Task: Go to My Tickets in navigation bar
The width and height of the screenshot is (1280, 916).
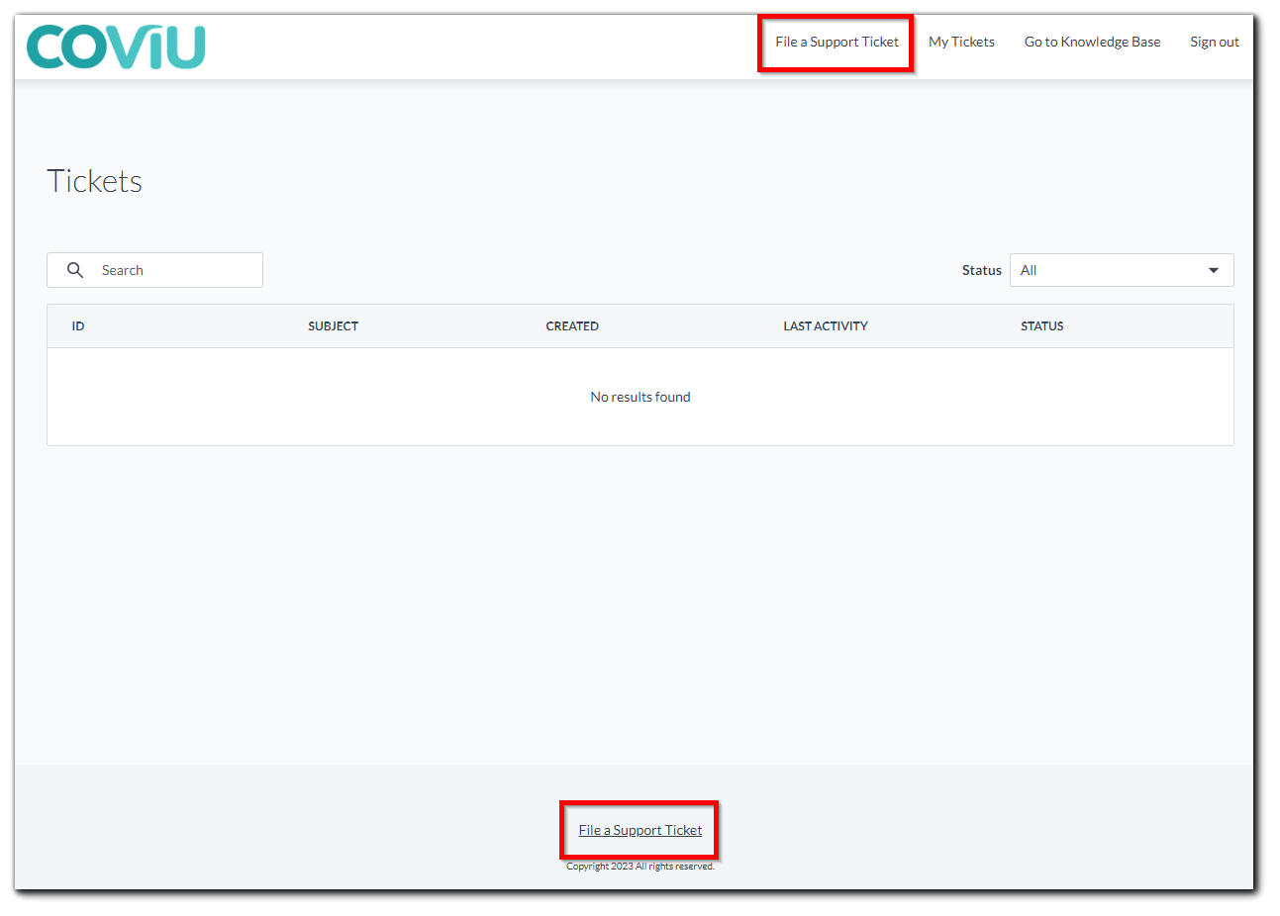Action: click(x=961, y=42)
